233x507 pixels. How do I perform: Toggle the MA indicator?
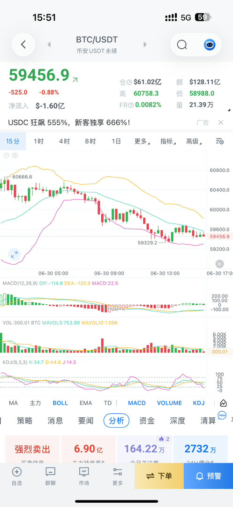click(x=13, y=403)
